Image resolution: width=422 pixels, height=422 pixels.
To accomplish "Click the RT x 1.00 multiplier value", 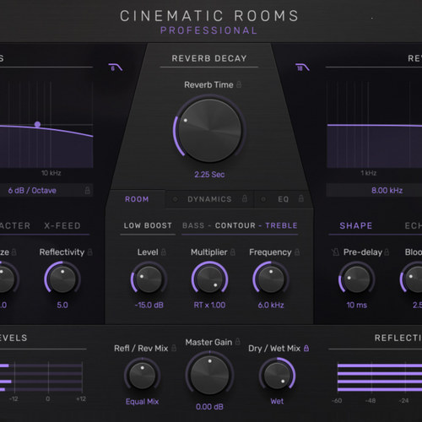I will (x=209, y=306).
